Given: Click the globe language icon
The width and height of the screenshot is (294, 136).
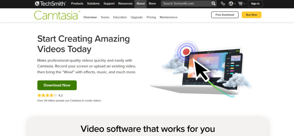Looking at the screenshot, I should coord(231,3).
